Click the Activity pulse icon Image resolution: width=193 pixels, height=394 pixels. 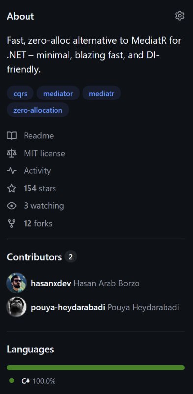tap(12, 171)
